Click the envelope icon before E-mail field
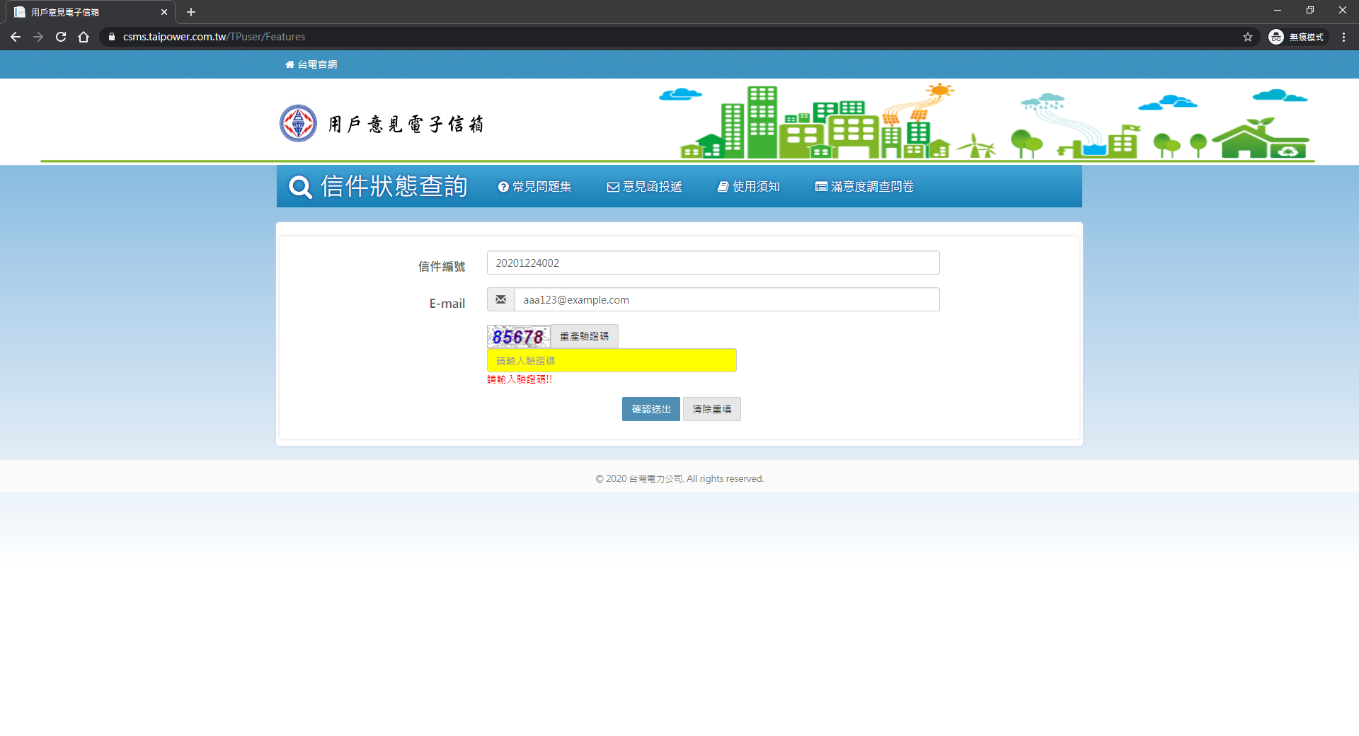Image resolution: width=1359 pixels, height=736 pixels. (x=500, y=299)
